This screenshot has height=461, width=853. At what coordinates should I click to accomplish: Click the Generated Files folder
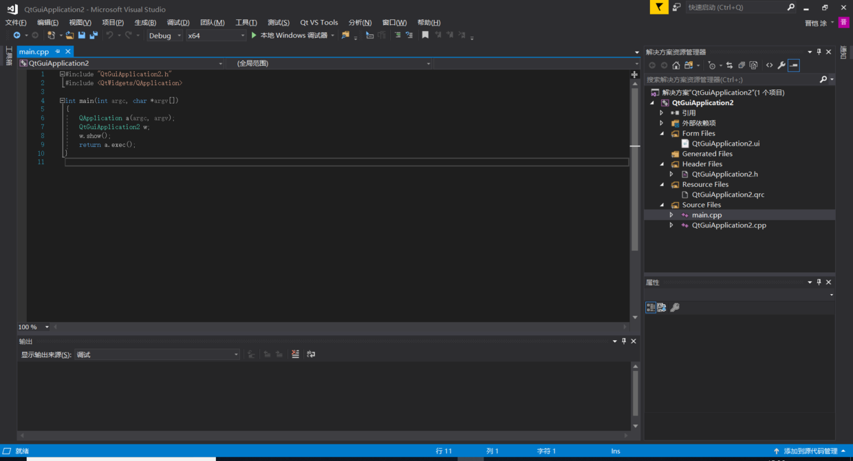[x=707, y=154]
